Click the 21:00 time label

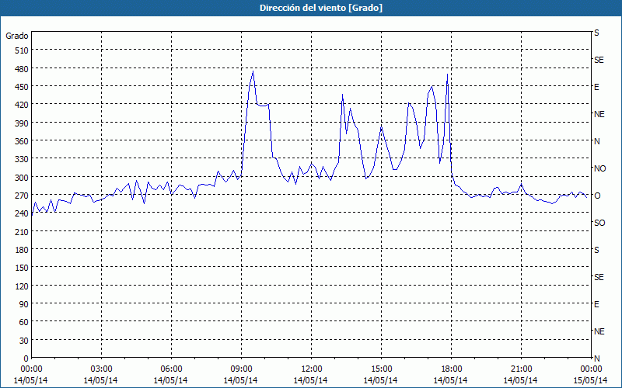click(521, 369)
